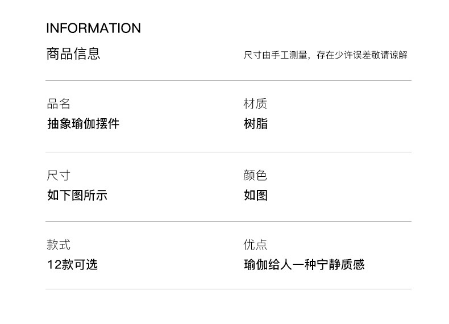The width and height of the screenshot is (449, 324).
Task: Click the divider line under 如下图所示
Action: [x=228, y=221]
